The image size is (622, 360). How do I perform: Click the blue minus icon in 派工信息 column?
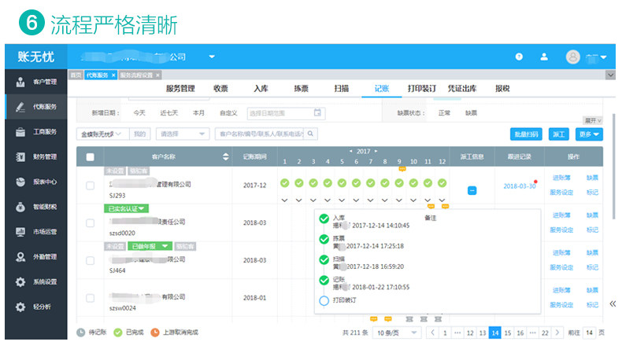pos(472,190)
